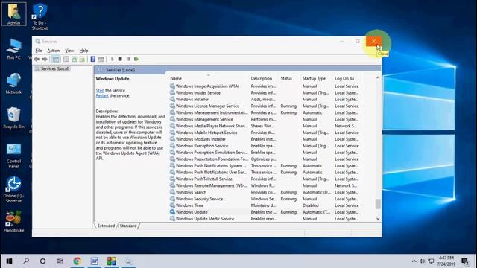The image size is (477, 268).
Task: Switch to the Extended tab
Action: [106, 226]
